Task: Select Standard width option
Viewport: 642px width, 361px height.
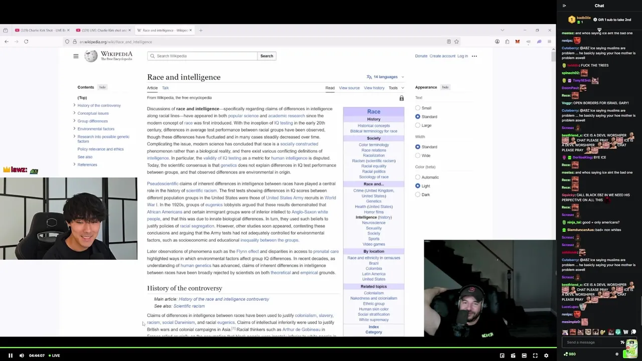Action: click(418, 147)
